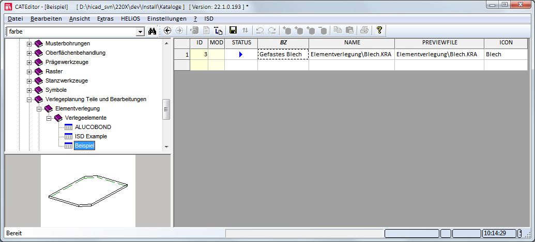This screenshot has height=242, width=535.
Task: Expand the Musterbohrungen tree node
Action: (x=29, y=44)
